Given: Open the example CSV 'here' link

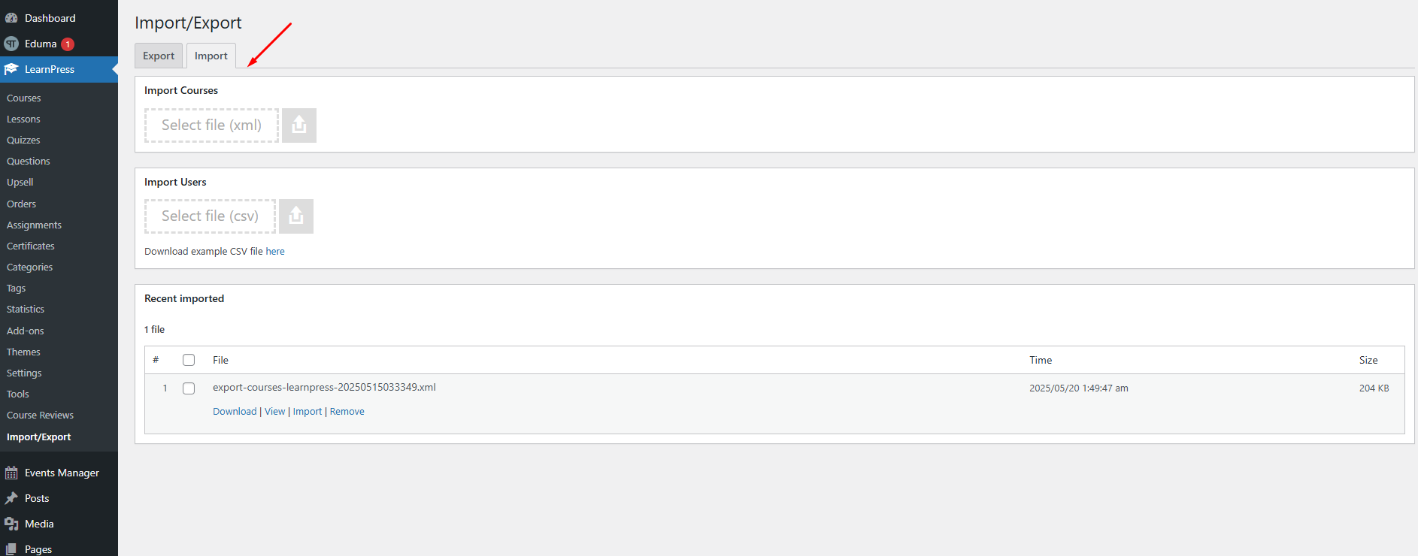Looking at the screenshot, I should click(x=275, y=252).
